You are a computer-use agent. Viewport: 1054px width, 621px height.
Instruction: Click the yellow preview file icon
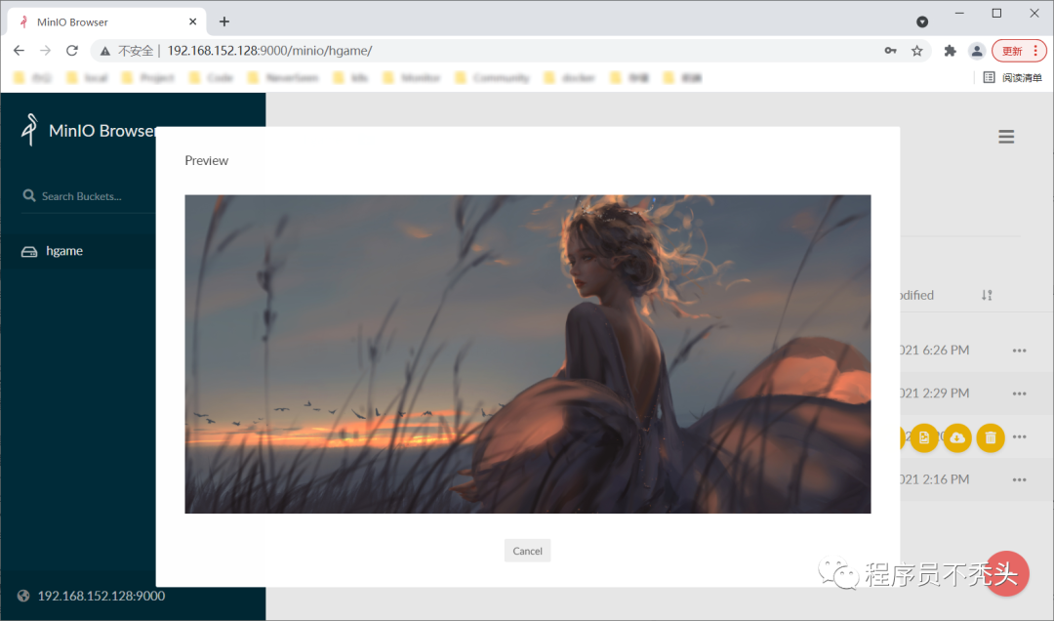[924, 438]
